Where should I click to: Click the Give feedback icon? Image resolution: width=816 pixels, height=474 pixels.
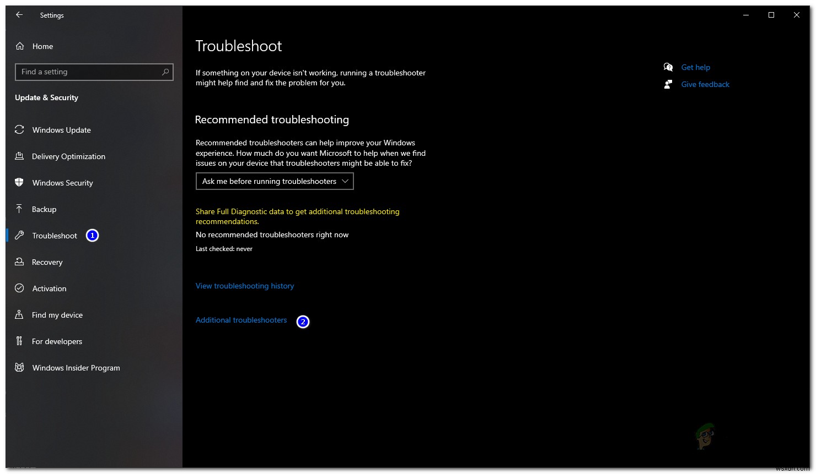tap(668, 84)
